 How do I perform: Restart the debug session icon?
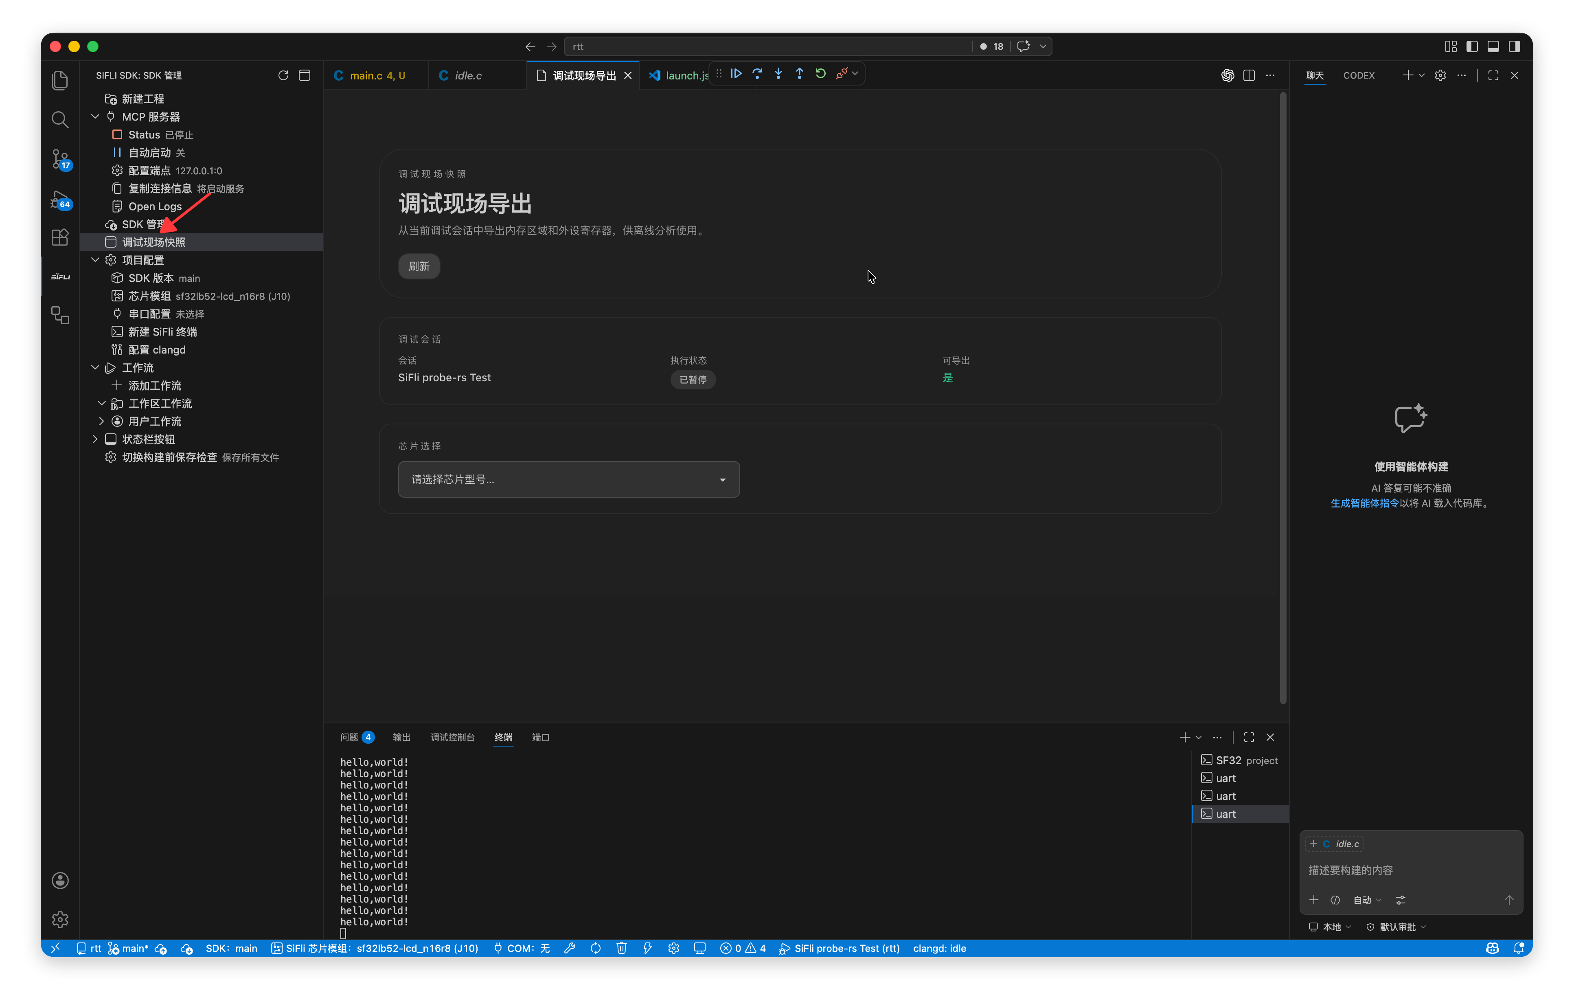[820, 74]
